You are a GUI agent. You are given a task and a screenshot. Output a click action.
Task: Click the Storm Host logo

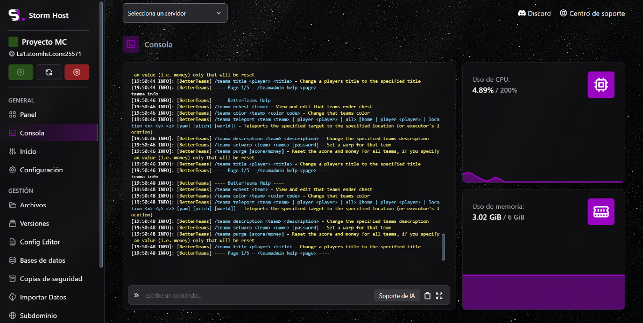17,15
